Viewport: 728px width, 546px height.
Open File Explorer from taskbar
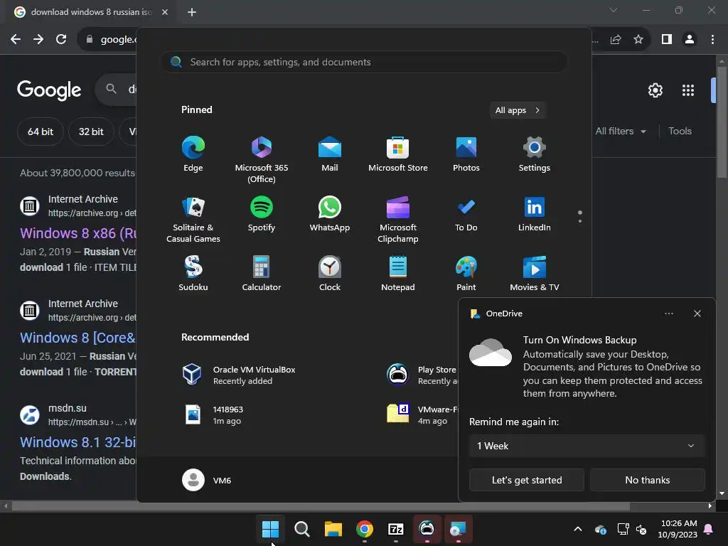tap(333, 528)
